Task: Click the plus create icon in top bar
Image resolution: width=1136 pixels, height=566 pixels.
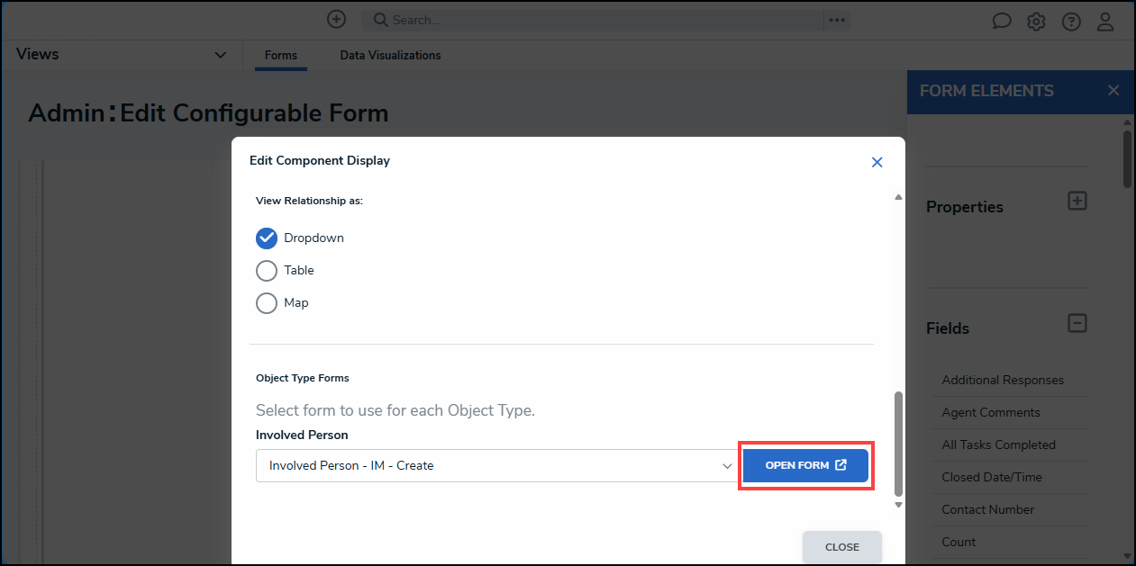Action: pos(336,19)
